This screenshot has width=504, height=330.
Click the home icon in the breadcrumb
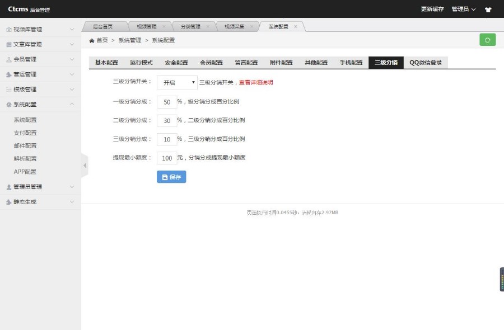coord(91,40)
